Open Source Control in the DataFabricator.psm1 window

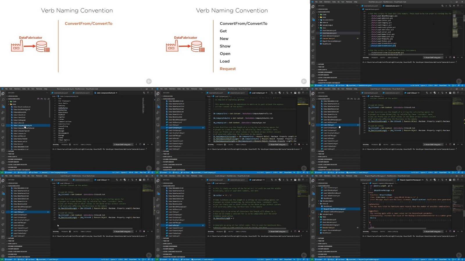313,19
